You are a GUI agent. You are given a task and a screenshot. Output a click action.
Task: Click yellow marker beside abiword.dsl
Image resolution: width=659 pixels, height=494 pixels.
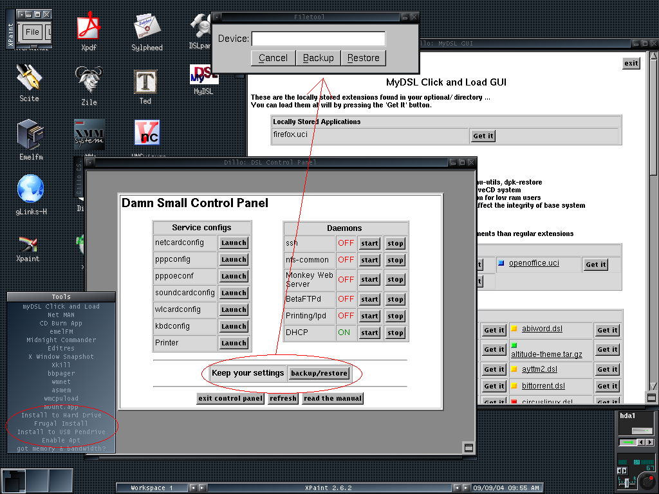514,329
